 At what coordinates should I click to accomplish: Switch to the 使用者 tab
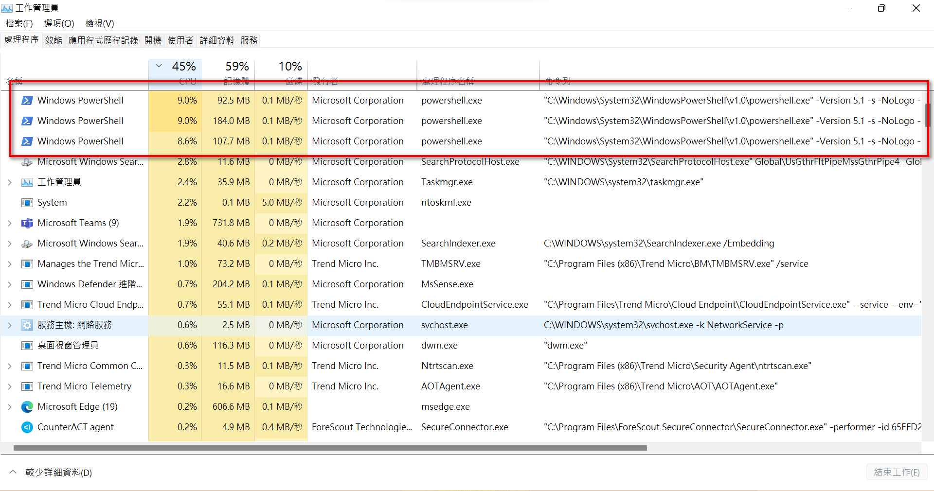(x=180, y=40)
